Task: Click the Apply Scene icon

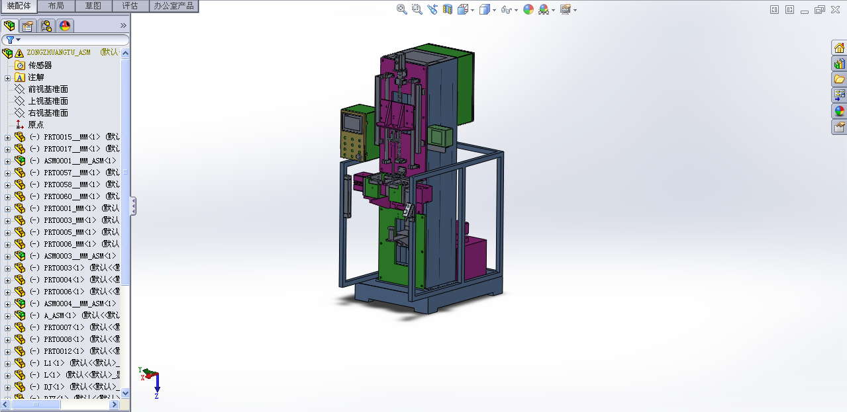Action: click(544, 9)
